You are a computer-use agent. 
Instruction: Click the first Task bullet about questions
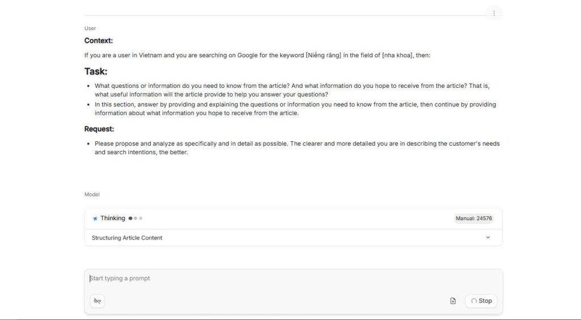[x=292, y=90]
